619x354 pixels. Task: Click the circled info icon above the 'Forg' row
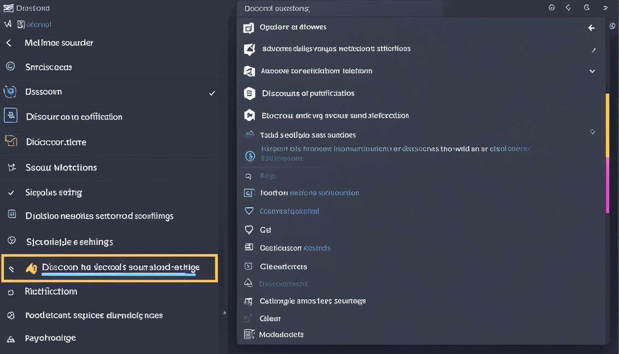pyautogui.click(x=250, y=156)
